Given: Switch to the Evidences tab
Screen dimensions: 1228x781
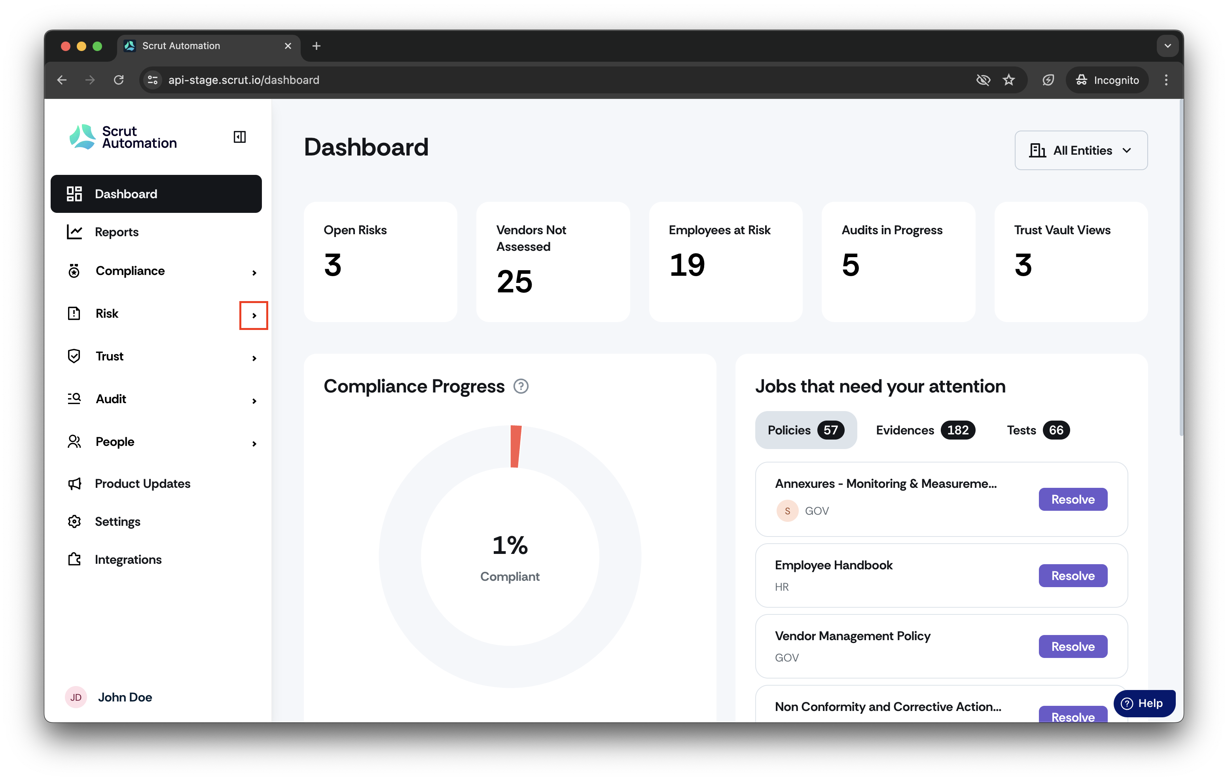Looking at the screenshot, I should [x=925, y=430].
